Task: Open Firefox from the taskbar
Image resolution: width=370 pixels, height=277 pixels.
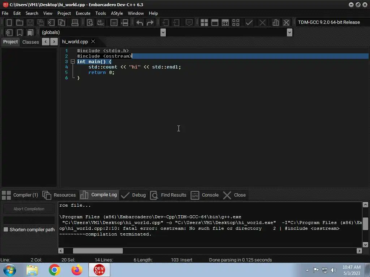Action: (x=77, y=270)
